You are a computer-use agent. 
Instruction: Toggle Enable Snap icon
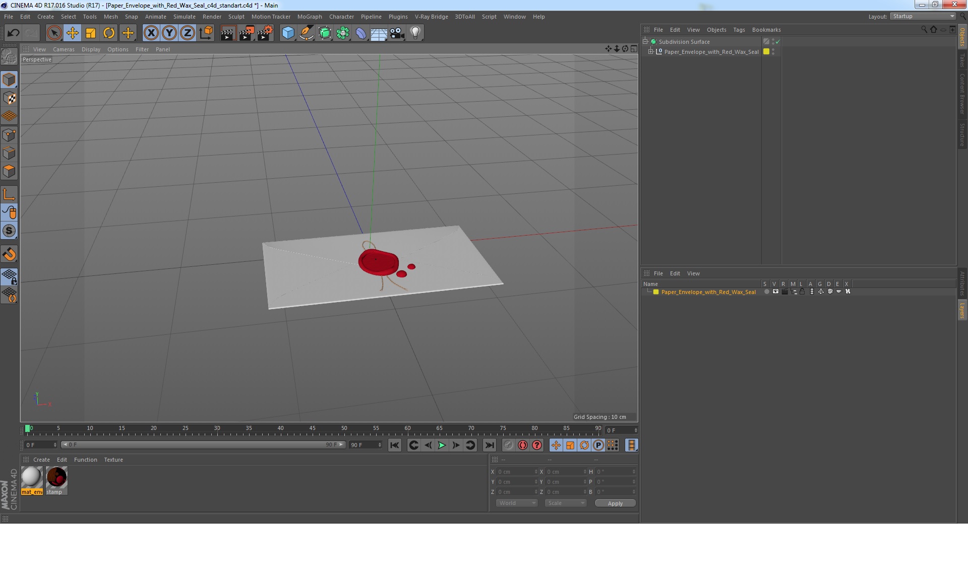9,231
